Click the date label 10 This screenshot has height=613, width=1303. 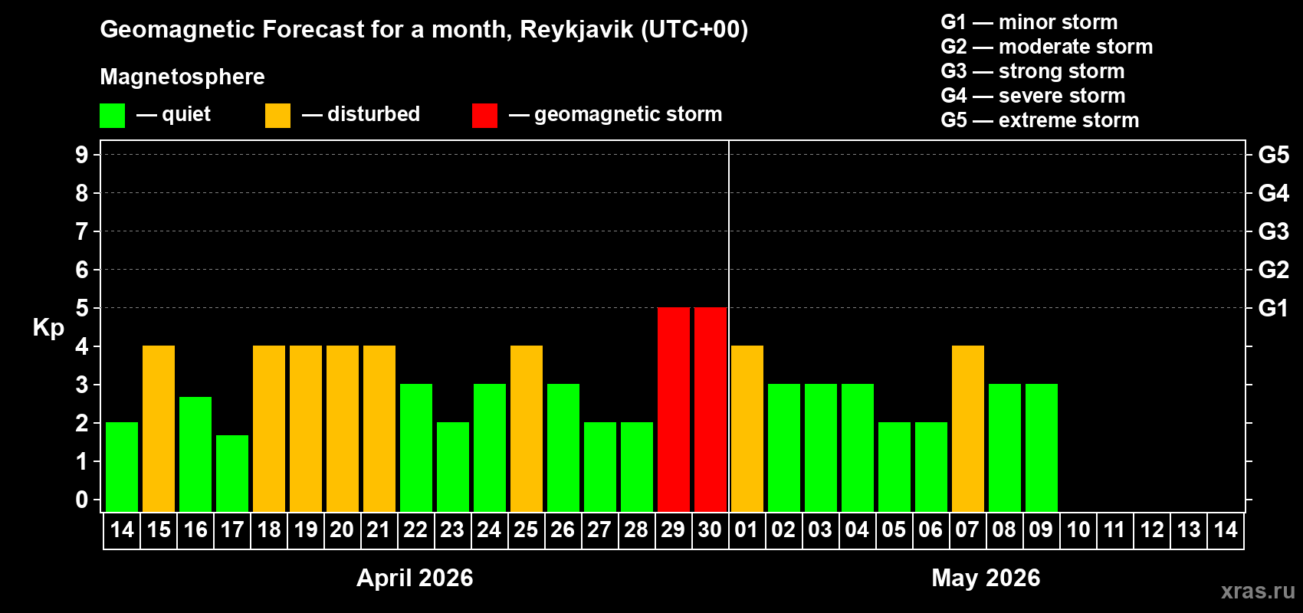1078,529
